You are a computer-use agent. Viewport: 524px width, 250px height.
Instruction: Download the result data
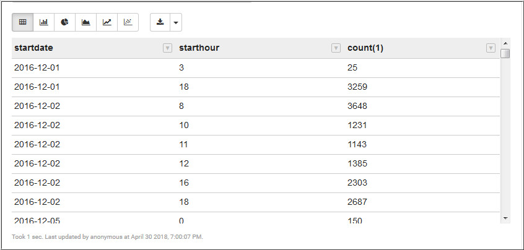click(160, 22)
